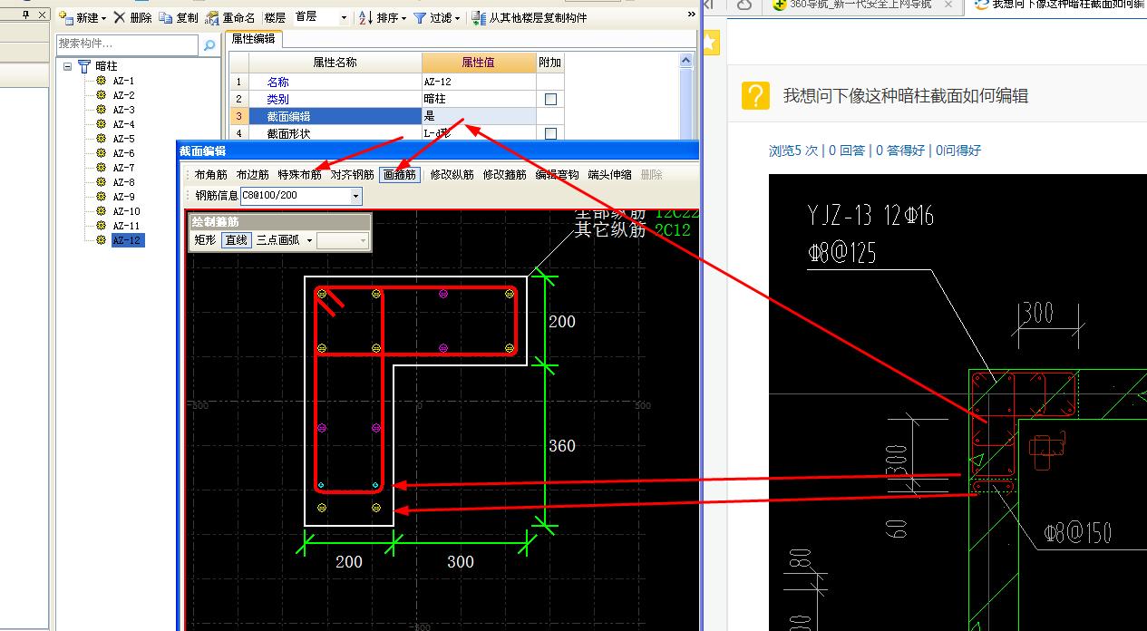
Task: Click the 截面编辑 value cell 是
Action: tap(479, 116)
